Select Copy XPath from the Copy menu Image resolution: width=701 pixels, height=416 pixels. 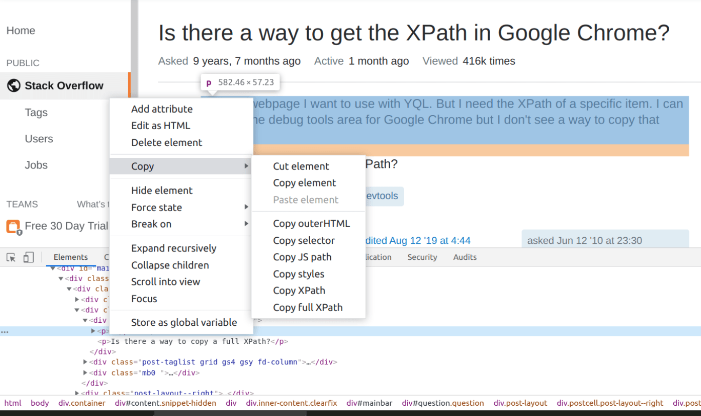pyautogui.click(x=298, y=290)
